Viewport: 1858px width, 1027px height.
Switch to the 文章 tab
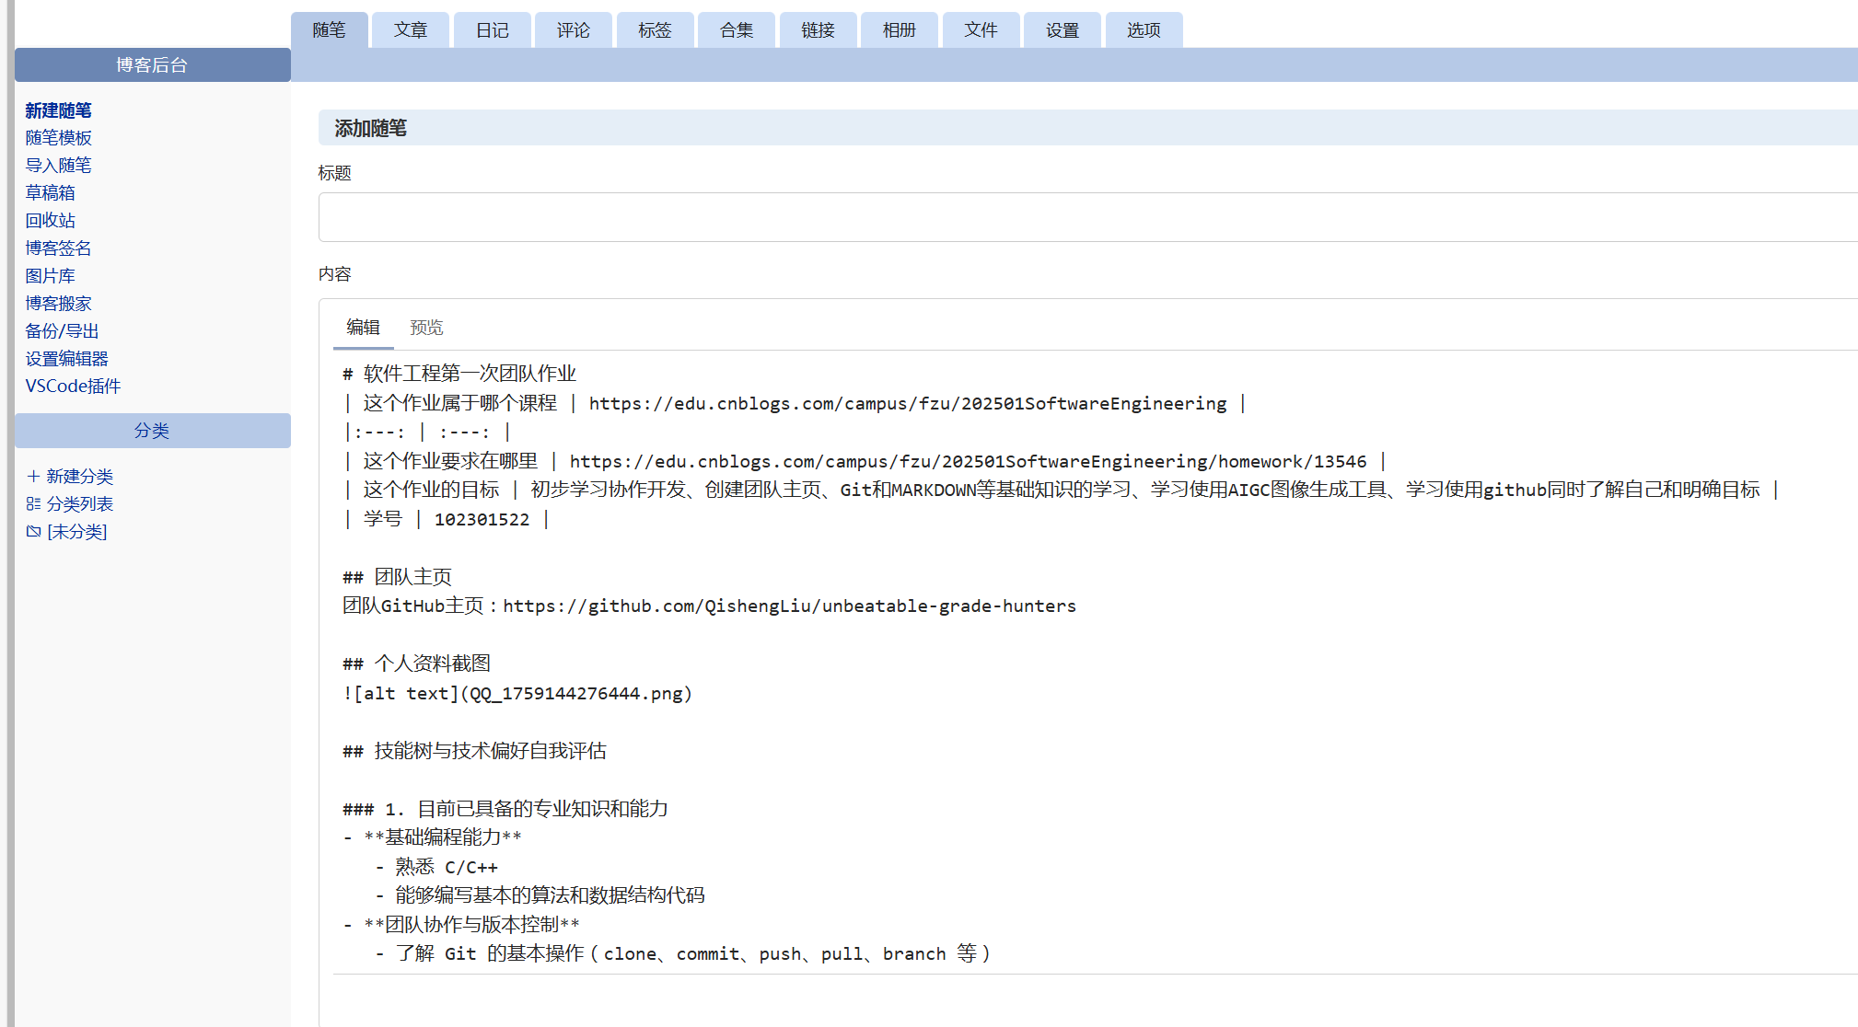point(411,29)
